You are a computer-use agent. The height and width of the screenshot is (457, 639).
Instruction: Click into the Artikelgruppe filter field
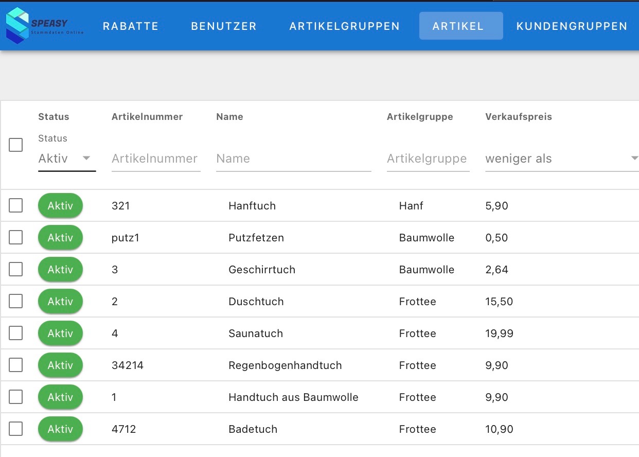[x=428, y=159]
